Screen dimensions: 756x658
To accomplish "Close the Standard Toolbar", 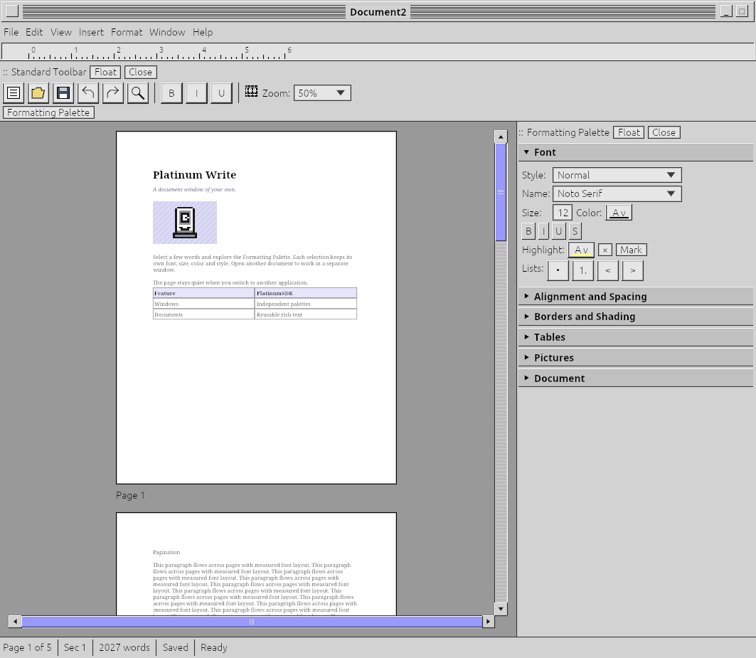I will 140,72.
